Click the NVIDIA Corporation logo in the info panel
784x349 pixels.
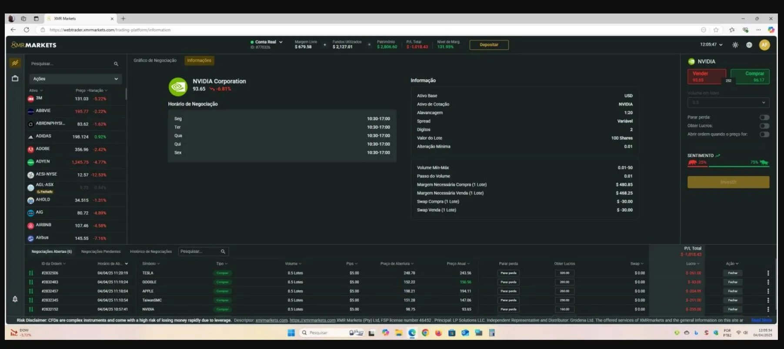coord(178,87)
